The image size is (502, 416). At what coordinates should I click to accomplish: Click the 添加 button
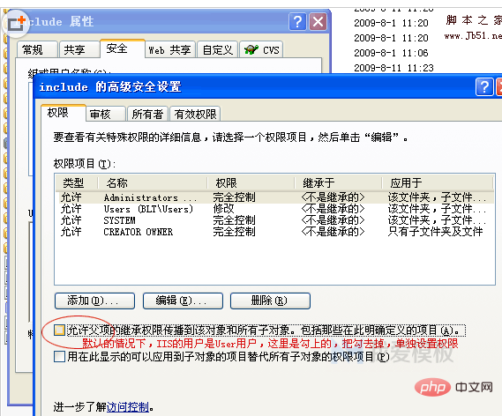point(94,301)
